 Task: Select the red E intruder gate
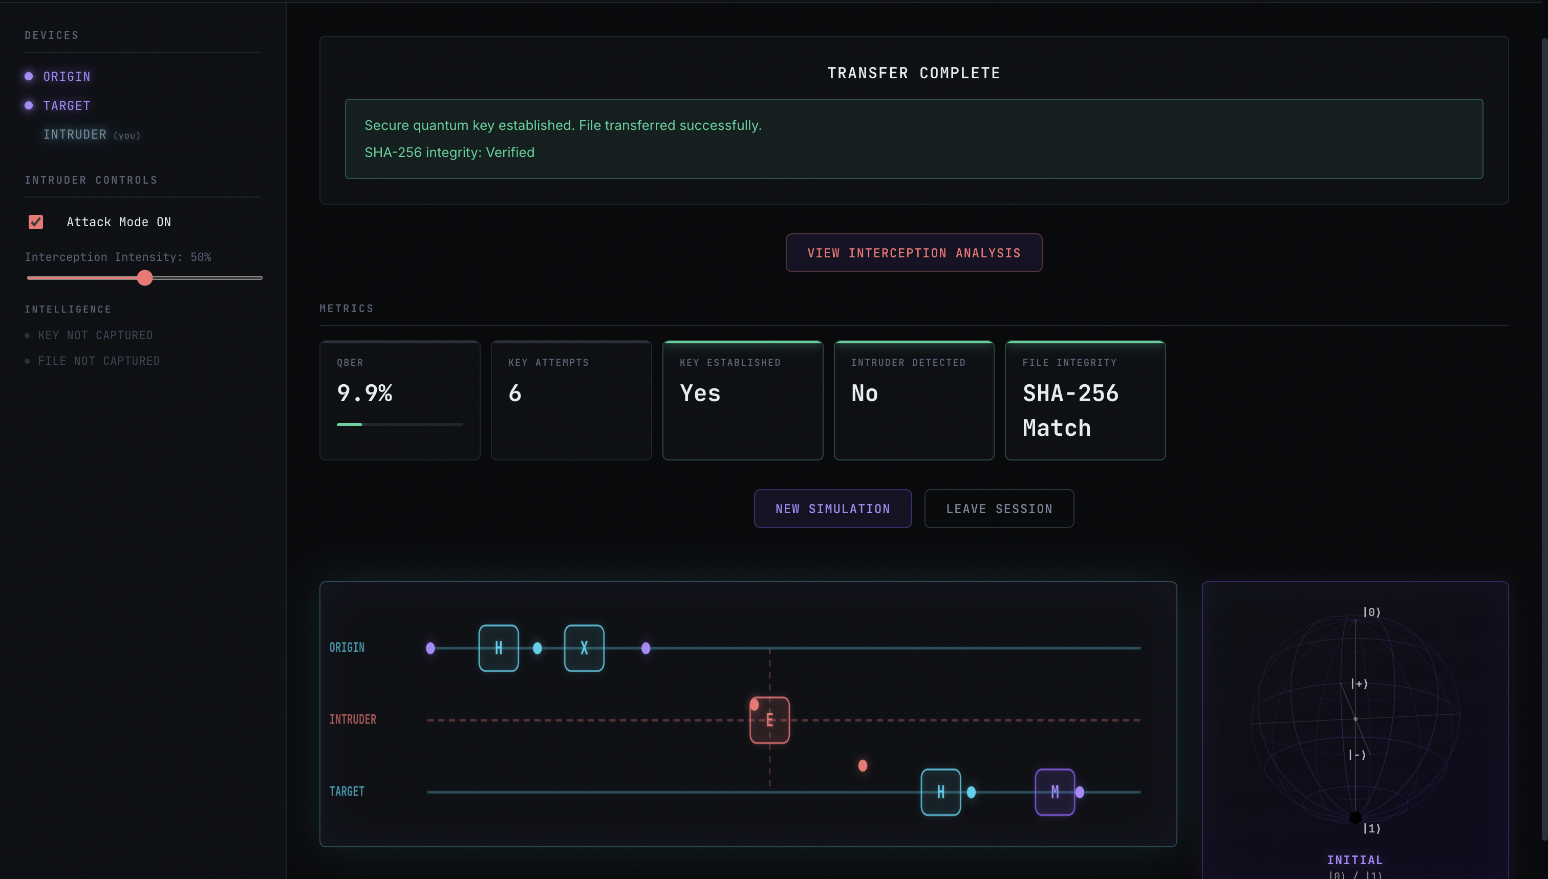click(769, 719)
